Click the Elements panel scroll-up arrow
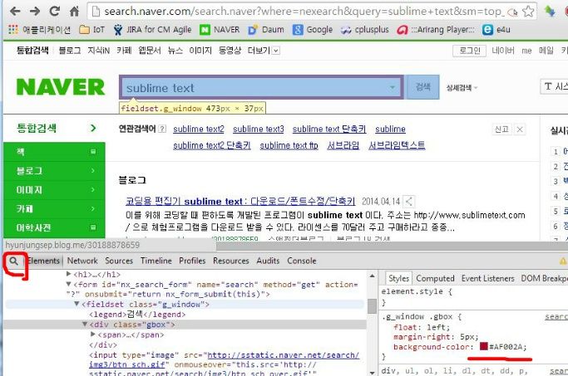 372,276
